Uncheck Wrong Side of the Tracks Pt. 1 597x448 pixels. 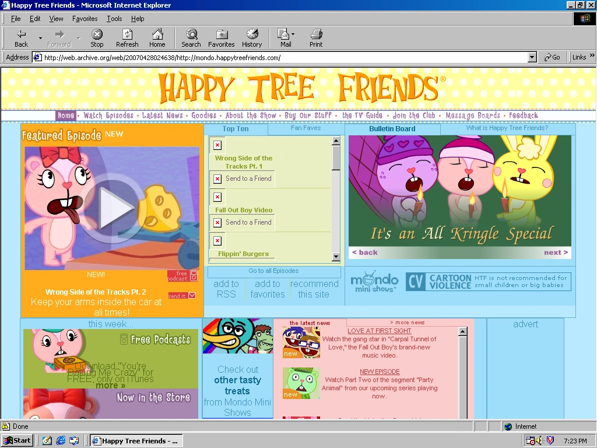217,145
